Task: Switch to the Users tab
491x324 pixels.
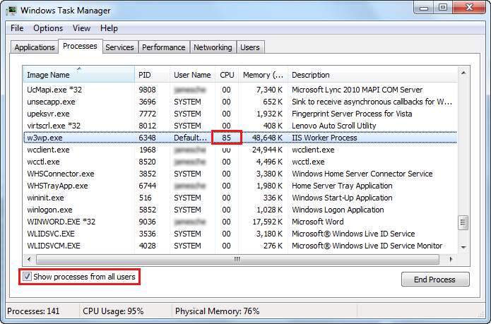Action: [x=250, y=47]
